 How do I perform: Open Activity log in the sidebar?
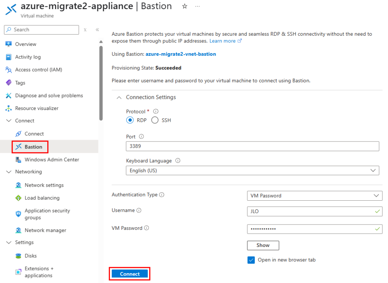[x=28, y=57]
